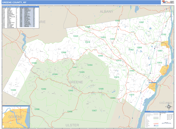
Task: Click ZIP code 12439 on the map
Action: pos(13,90)
